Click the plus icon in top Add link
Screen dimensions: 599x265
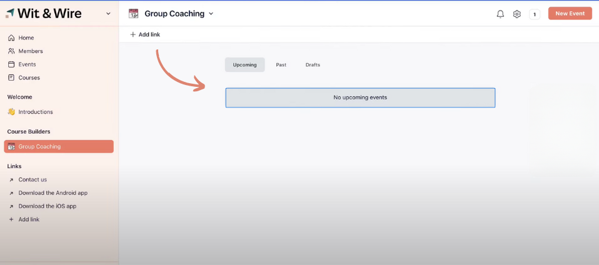click(133, 34)
